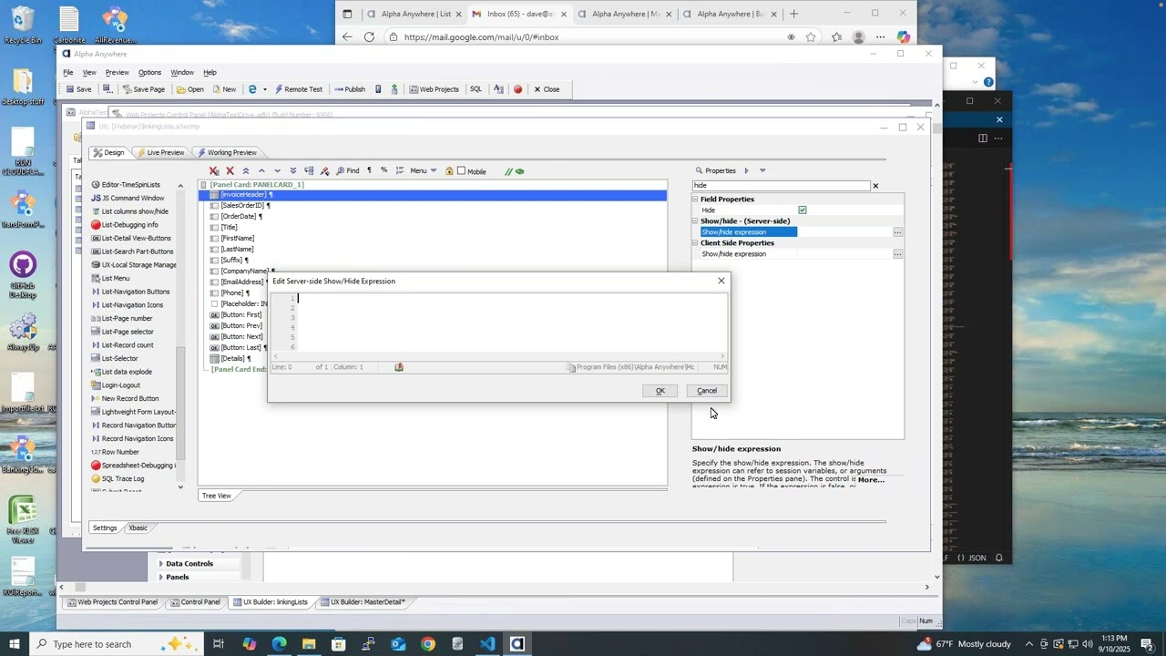Collapse the Field Properties section
The image size is (1166, 656).
tap(695, 200)
